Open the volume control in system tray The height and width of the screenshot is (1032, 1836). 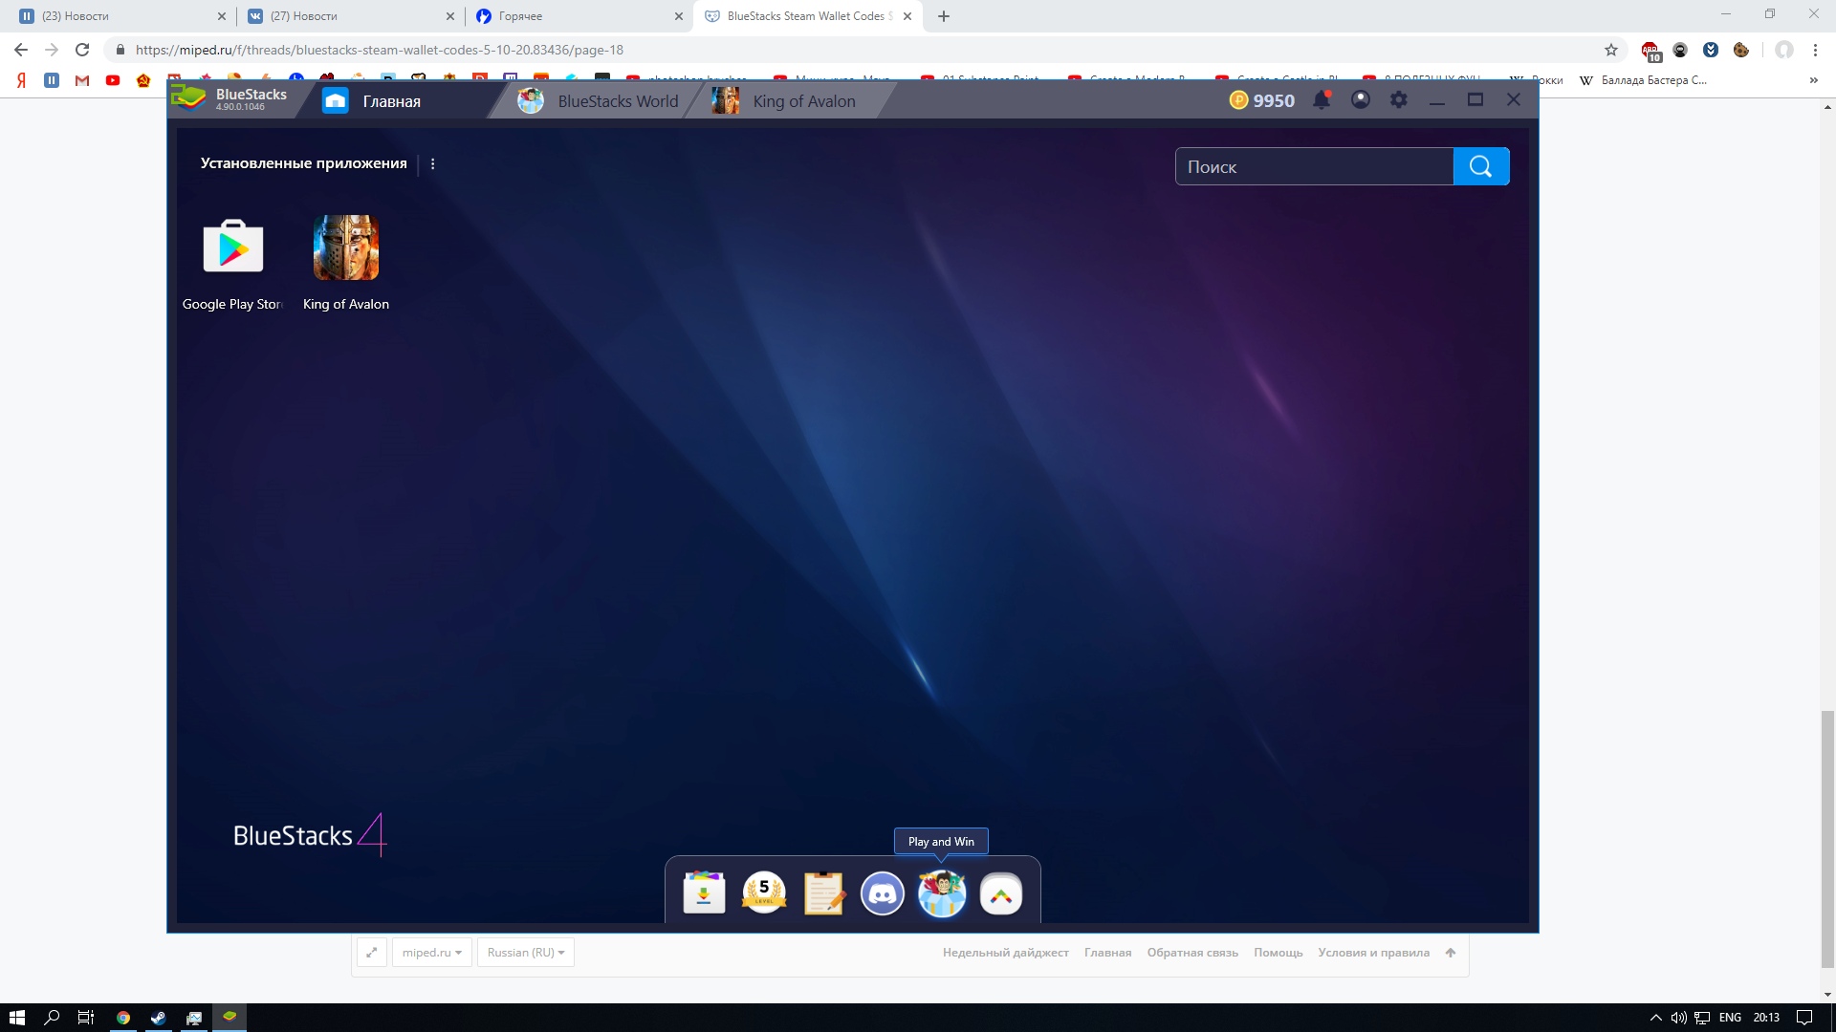click(1679, 1018)
